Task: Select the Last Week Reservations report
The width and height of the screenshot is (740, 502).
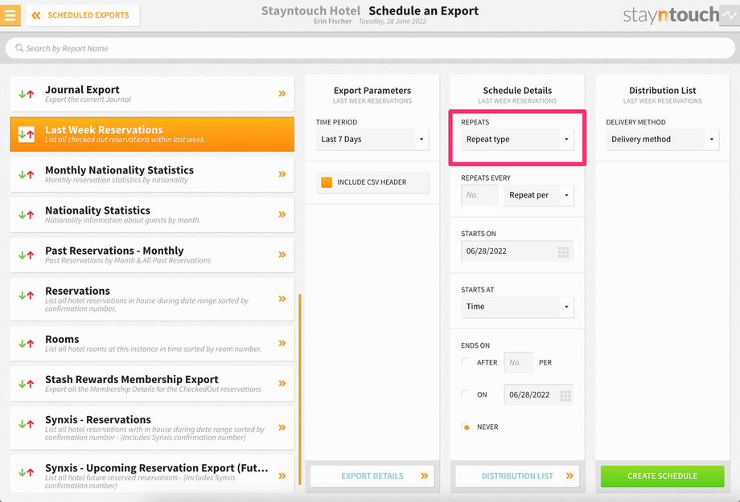Action: [152, 134]
